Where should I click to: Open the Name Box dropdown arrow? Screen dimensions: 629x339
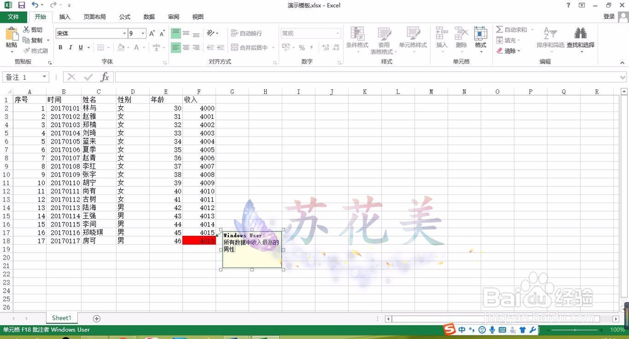tap(45, 77)
